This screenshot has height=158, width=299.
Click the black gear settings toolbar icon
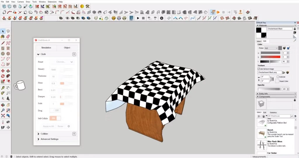[161, 18]
